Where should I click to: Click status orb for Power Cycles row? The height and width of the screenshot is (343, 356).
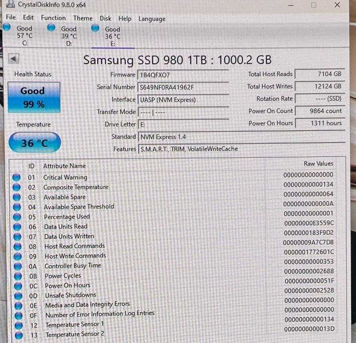point(18,276)
